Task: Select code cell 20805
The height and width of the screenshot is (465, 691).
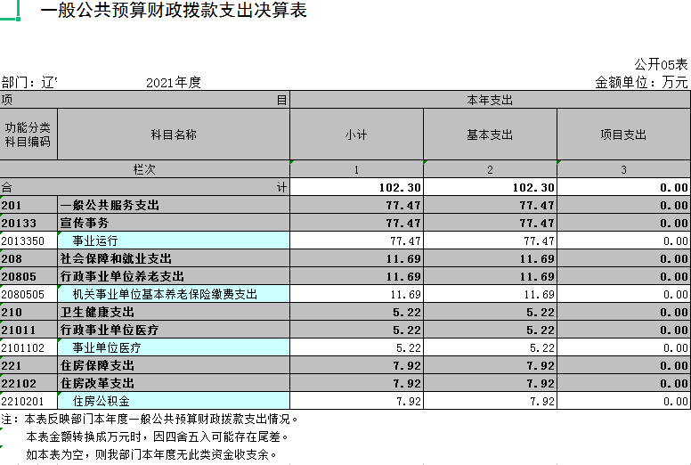Action: click(28, 276)
